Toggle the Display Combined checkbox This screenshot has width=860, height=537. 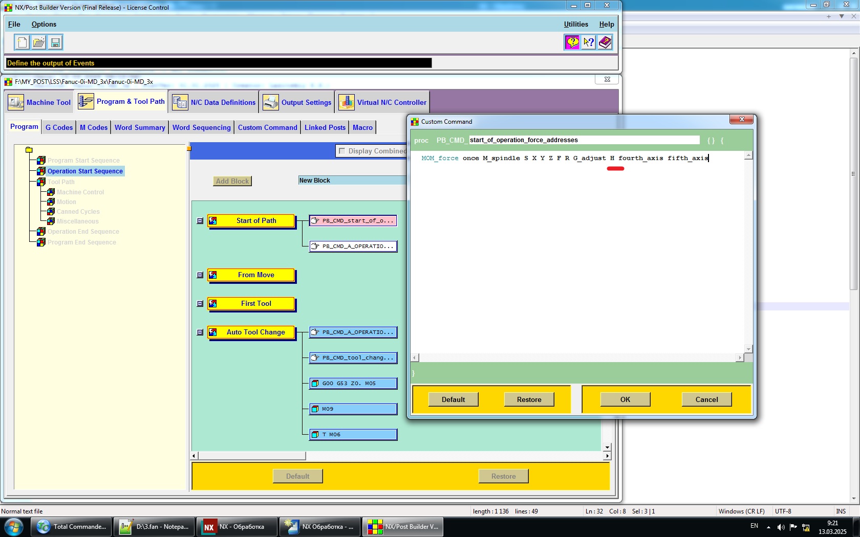point(342,151)
